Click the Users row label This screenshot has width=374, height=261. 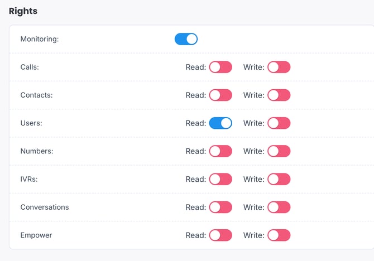point(31,123)
